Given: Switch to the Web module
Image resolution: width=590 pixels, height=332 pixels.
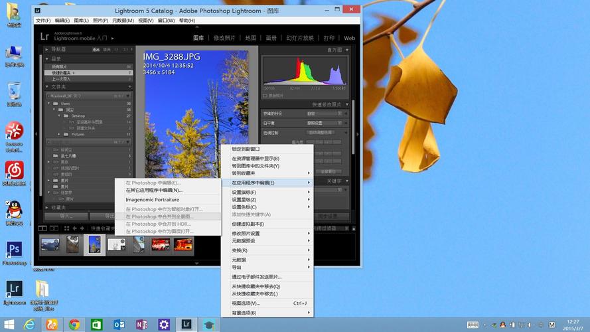Looking at the screenshot, I should tap(350, 38).
